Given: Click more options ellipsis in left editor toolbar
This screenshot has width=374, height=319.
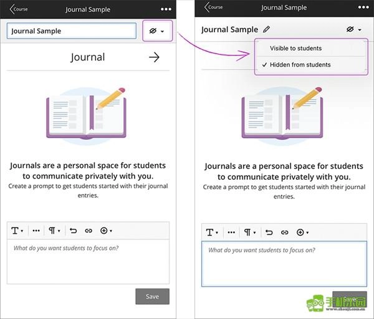Looking at the screenshot, I should click(x=36, y=231).
